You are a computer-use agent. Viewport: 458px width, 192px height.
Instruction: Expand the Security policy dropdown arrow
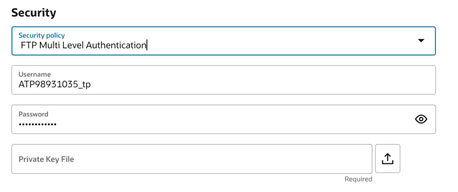tap(421, 41)
